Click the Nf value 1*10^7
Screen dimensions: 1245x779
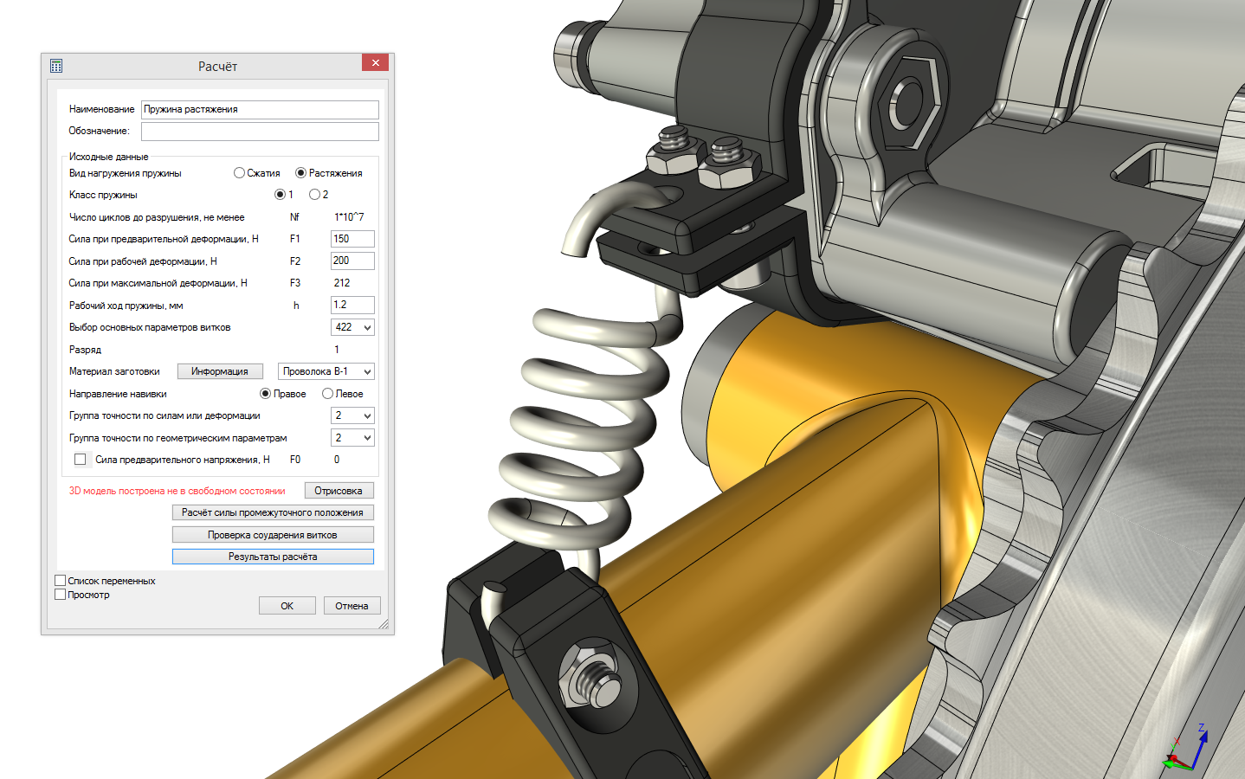click(349, 217)
